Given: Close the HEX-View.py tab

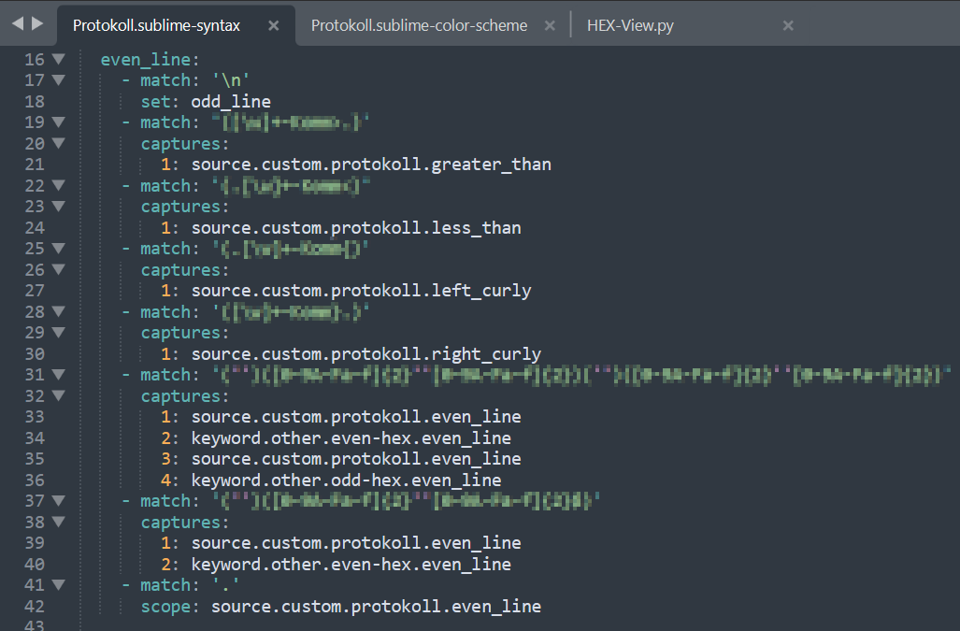Looking at the screenshot, I should (788, 26).
